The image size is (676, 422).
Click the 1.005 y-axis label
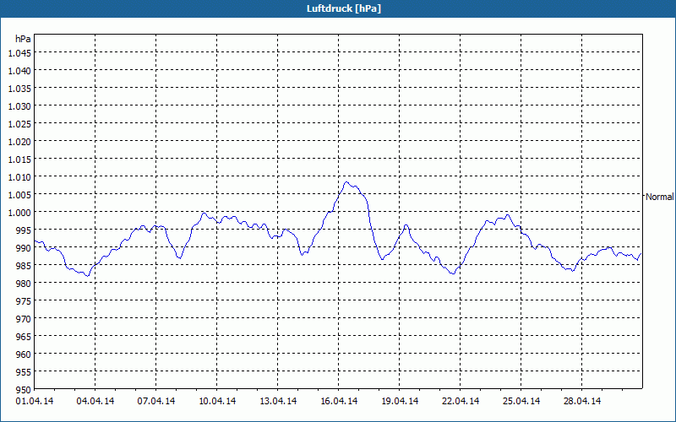19,195
